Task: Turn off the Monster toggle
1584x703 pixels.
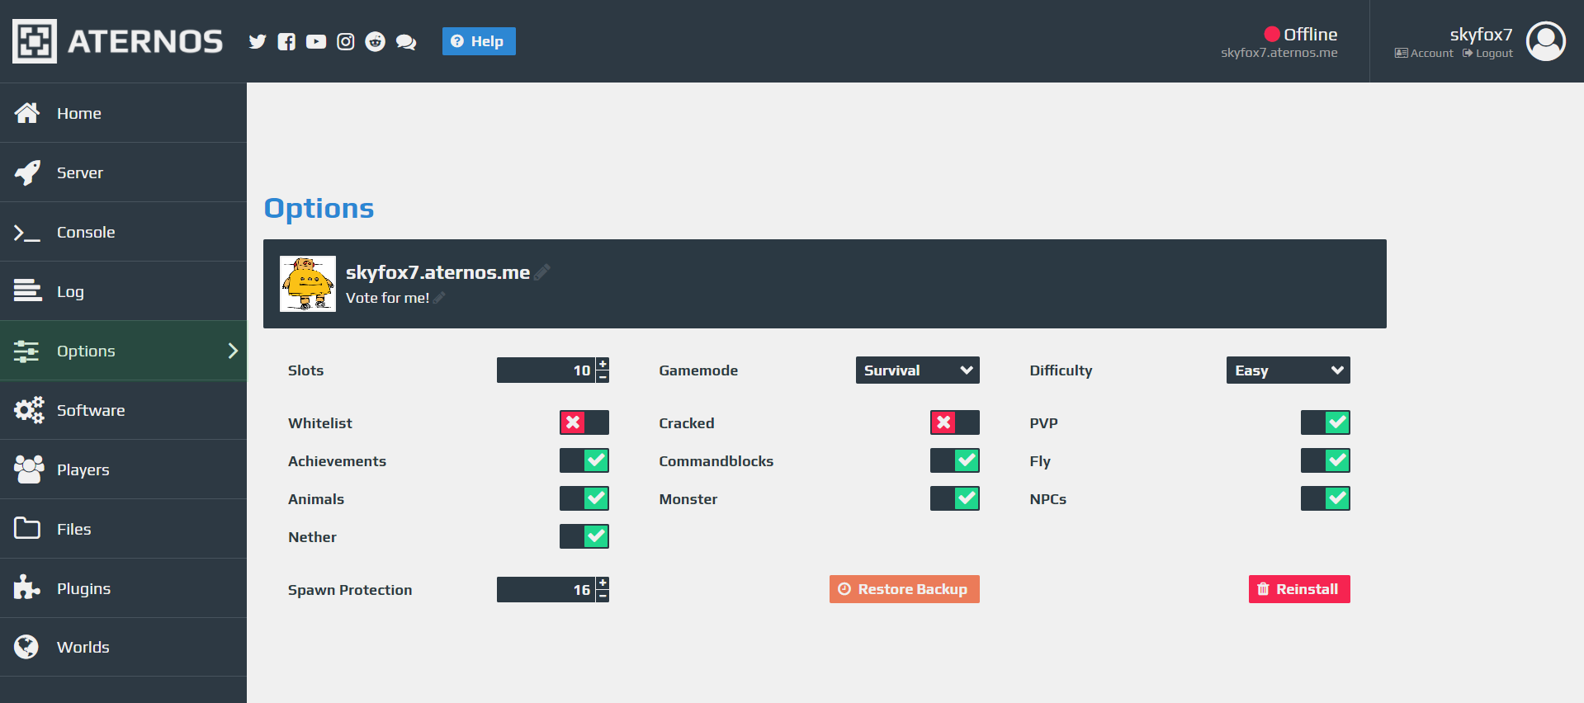Action: [955, 498]
